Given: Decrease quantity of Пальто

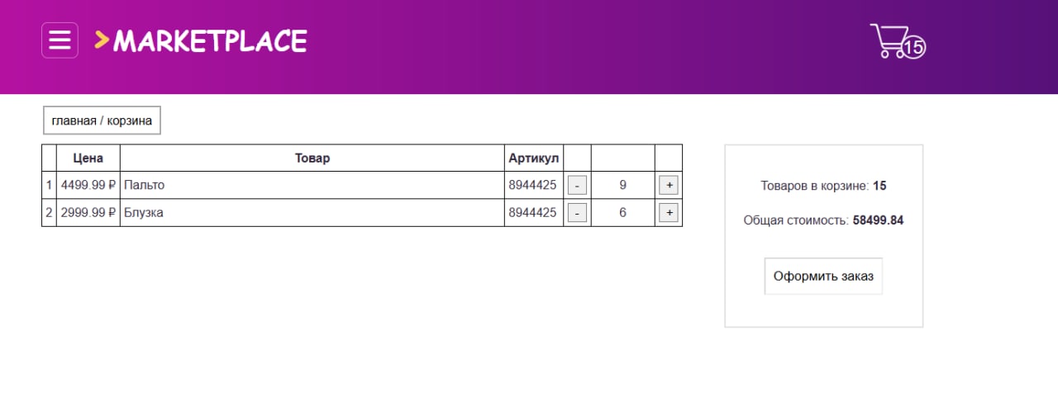Looking at the screenshot, I should tap(577, 186).
